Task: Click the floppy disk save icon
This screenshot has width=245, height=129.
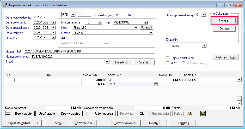Action: (203, 114)
